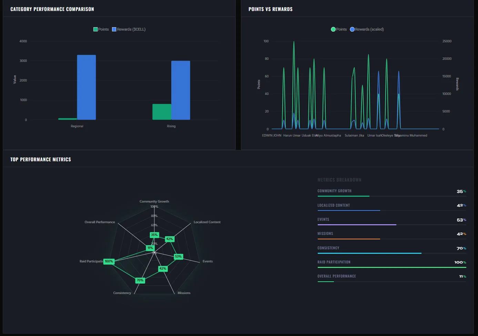
Task: Click the Category Performance Comparison heading
Action: tap(52, 9)
